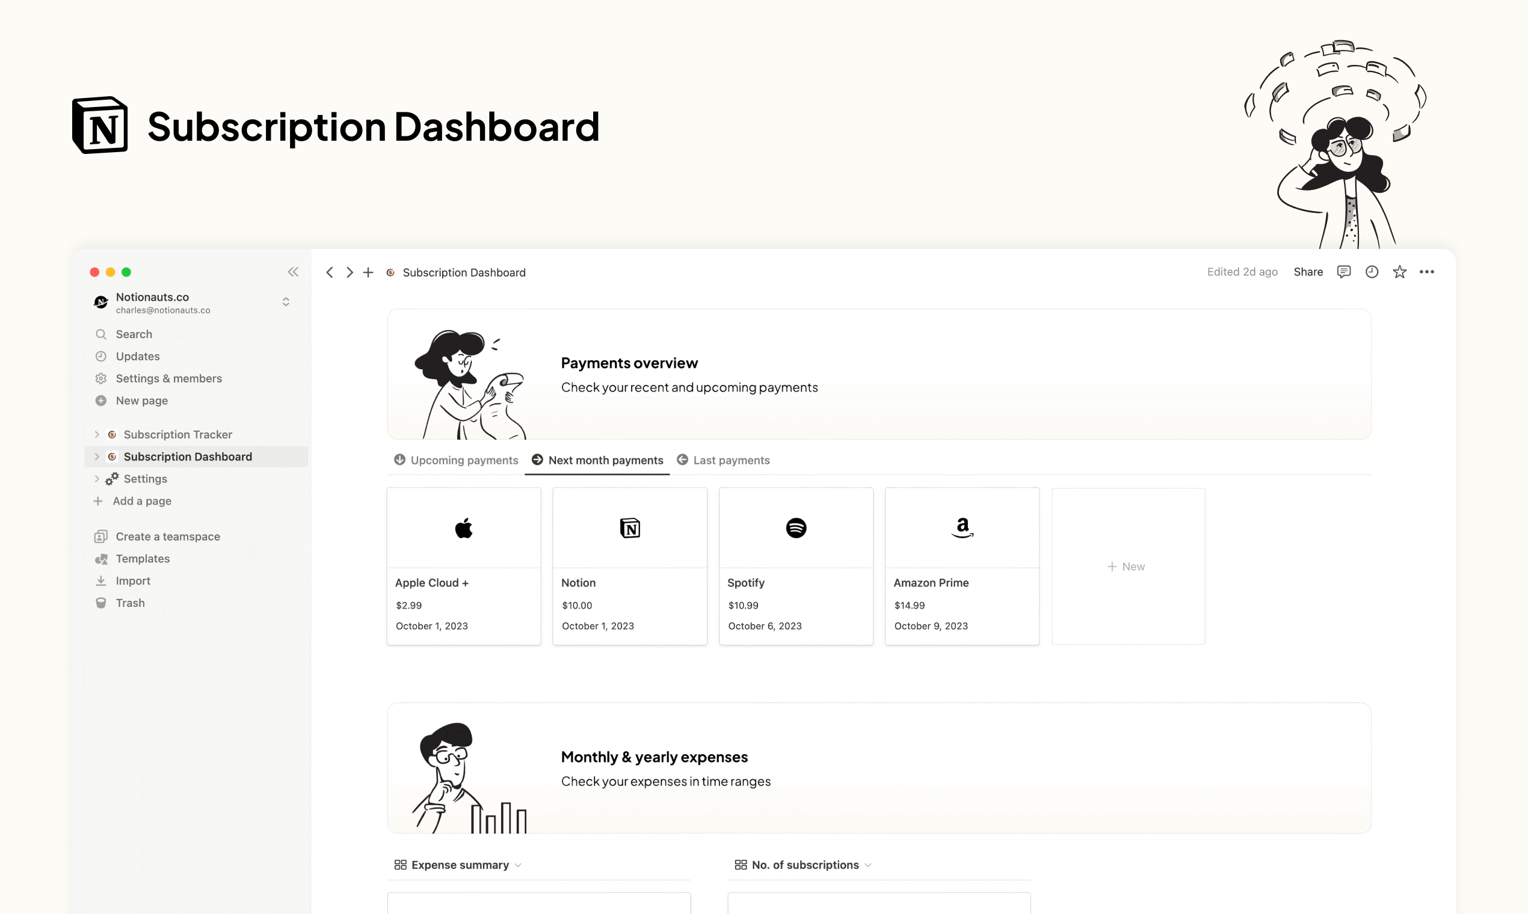Click the Settings & members gear icon
This screenshot has width=1528, height=914.
[x=101, y=378]
